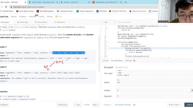Switch to Subsets - LeetCode tab
The image size is (193, 108).
(x=75, y=2)
